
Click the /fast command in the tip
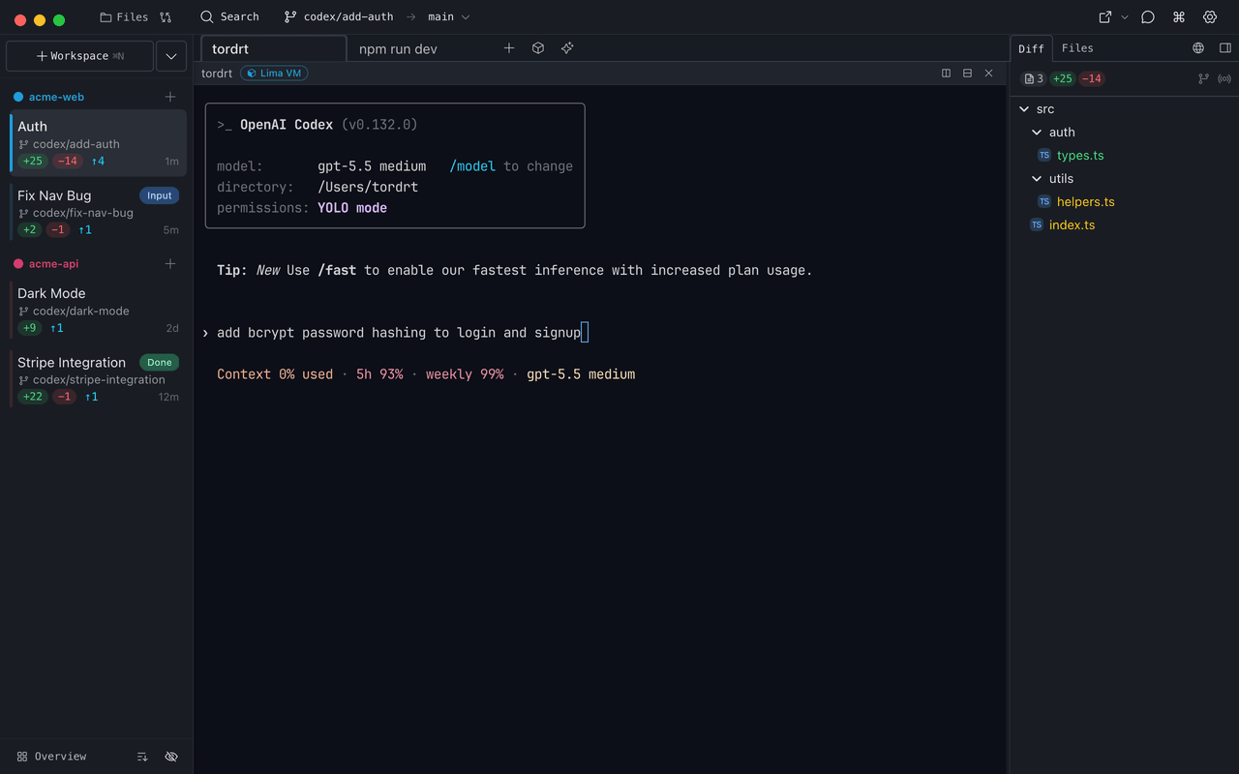[337, 271]
